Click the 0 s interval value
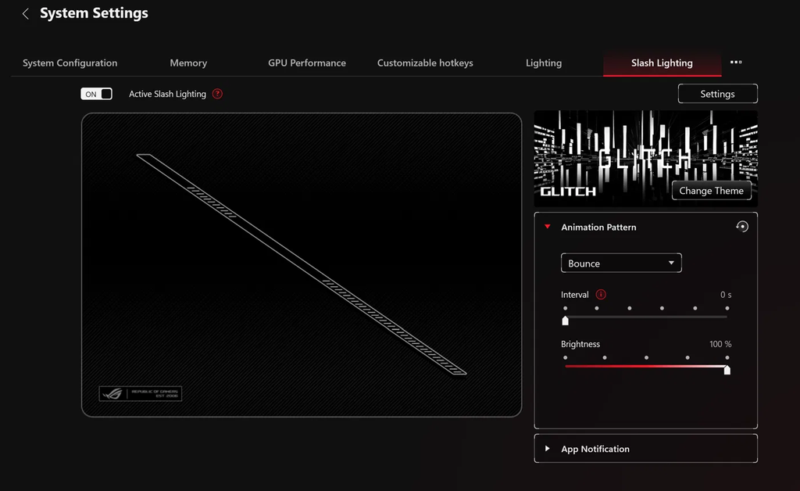The image size is (800, 491). pos(726,295)
